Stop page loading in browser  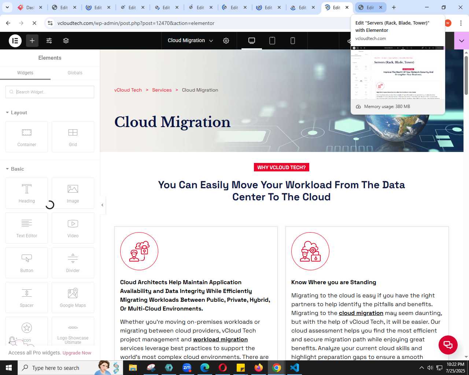click(34, 23)
